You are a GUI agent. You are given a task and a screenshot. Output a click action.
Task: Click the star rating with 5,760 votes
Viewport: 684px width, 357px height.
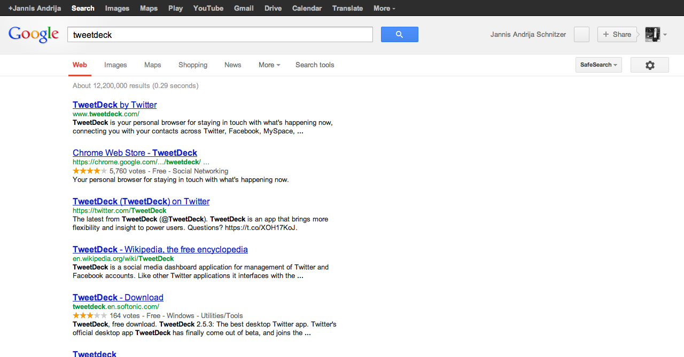click(x=90, y=171)
